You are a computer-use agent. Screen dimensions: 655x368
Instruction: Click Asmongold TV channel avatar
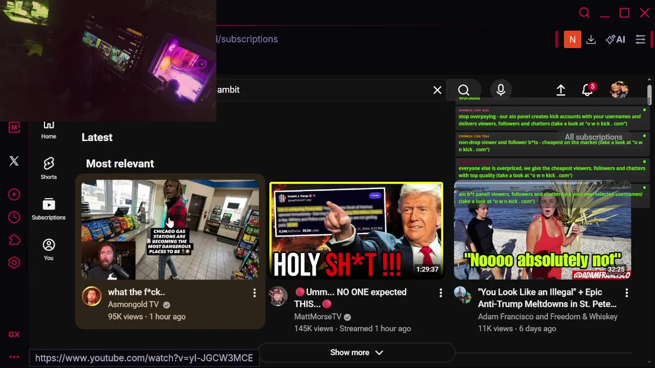click(92, 296)
